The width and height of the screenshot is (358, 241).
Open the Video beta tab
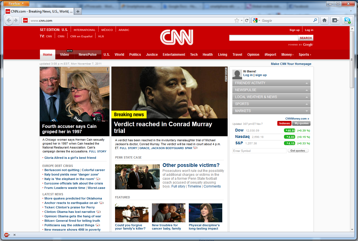65,55
